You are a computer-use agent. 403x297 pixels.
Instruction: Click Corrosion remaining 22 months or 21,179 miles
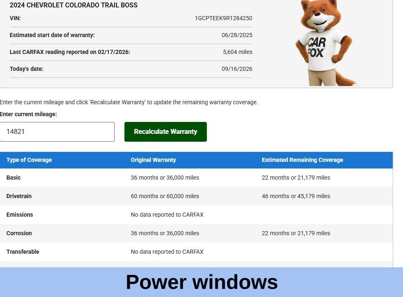(296, 233)
